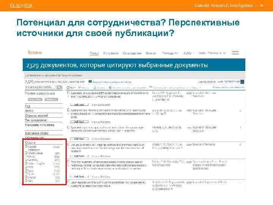Tick the France country checkbox
273x205 pixels.
(x=26, y=177)
